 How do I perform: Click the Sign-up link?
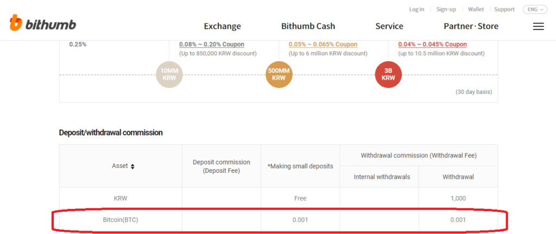(x=446, y=10)
